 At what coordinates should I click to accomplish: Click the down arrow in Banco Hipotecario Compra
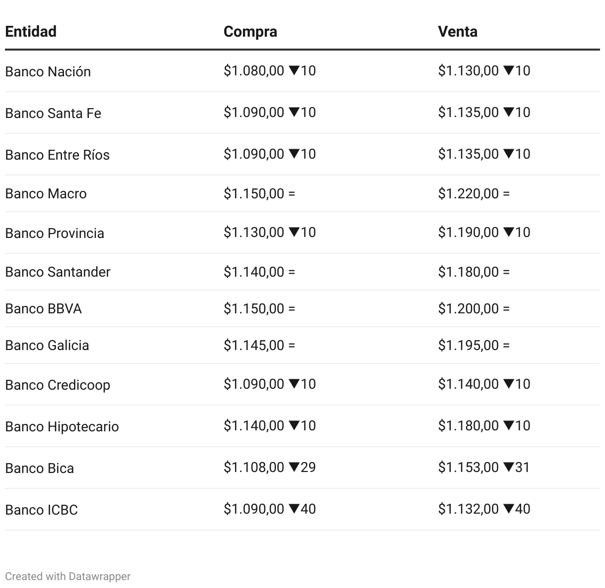coord(294,426)
